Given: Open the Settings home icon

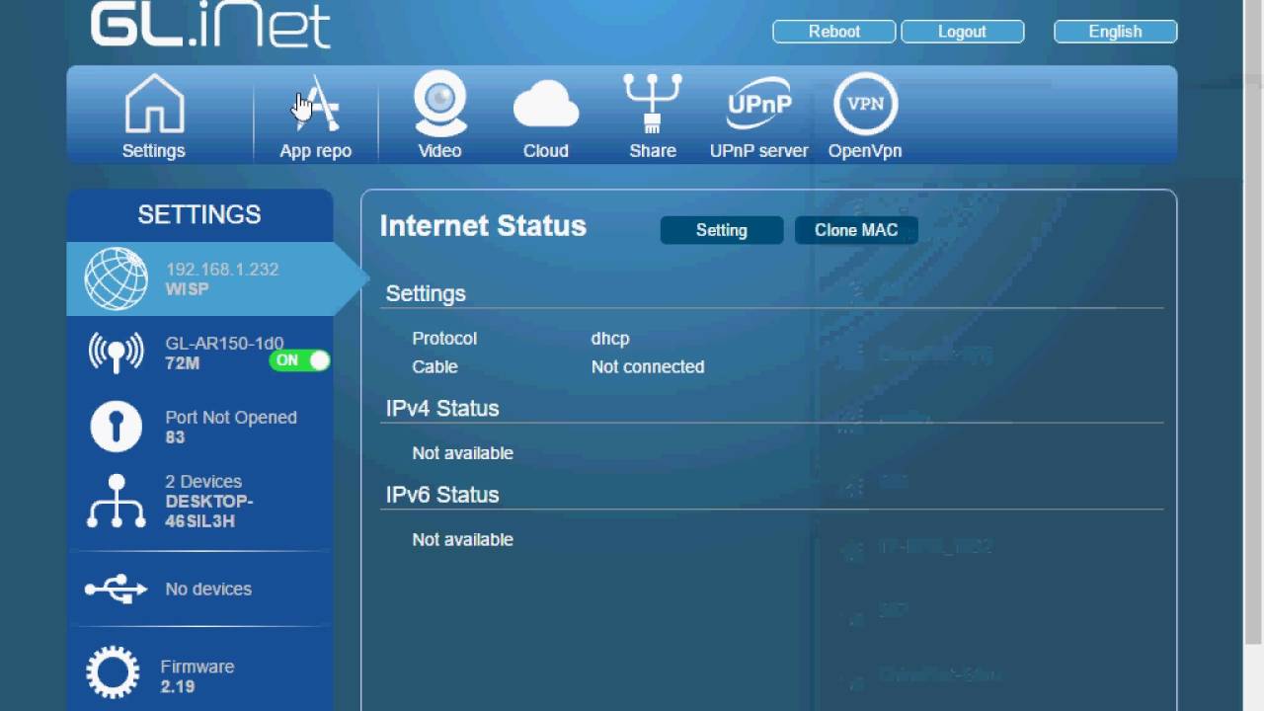Looking at the screenshot, I should tap(154, 105).
